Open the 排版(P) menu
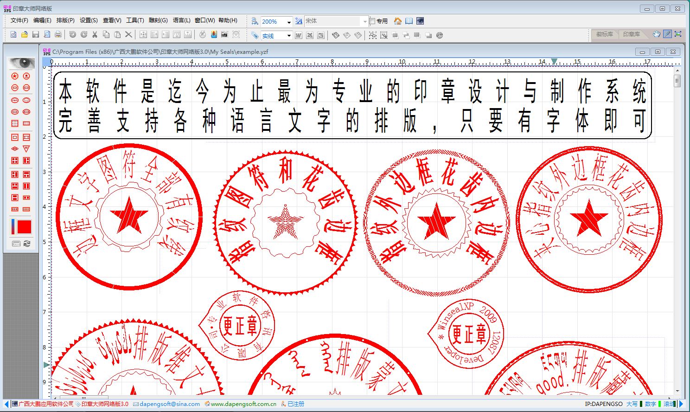Image resolution: width=690 pixels, height=412 pixels. [x=65, y=20]
